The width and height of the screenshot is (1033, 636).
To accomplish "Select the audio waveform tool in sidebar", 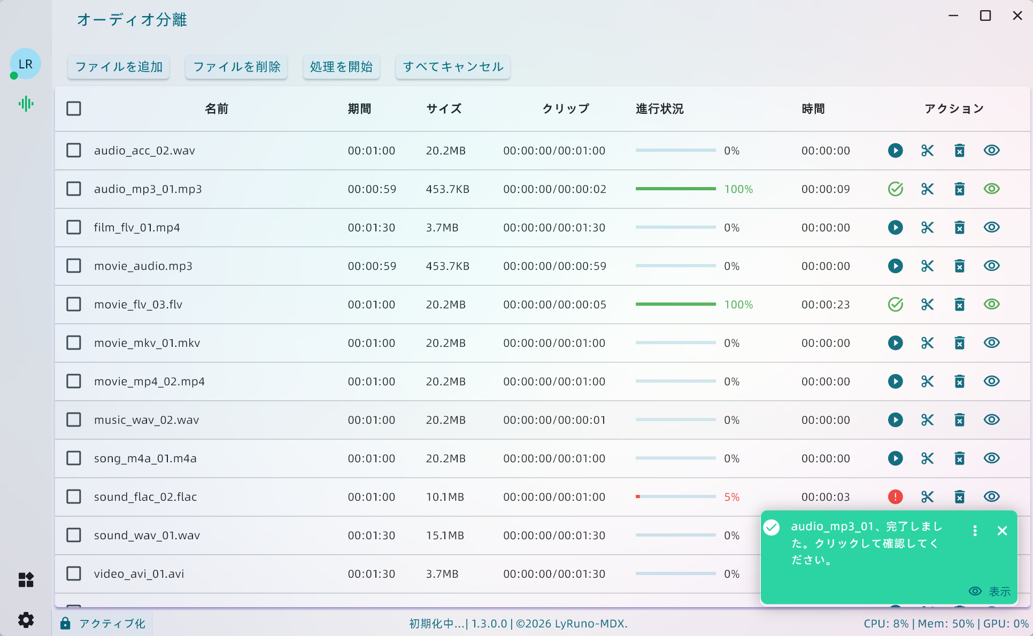I will tap(25, 104).
